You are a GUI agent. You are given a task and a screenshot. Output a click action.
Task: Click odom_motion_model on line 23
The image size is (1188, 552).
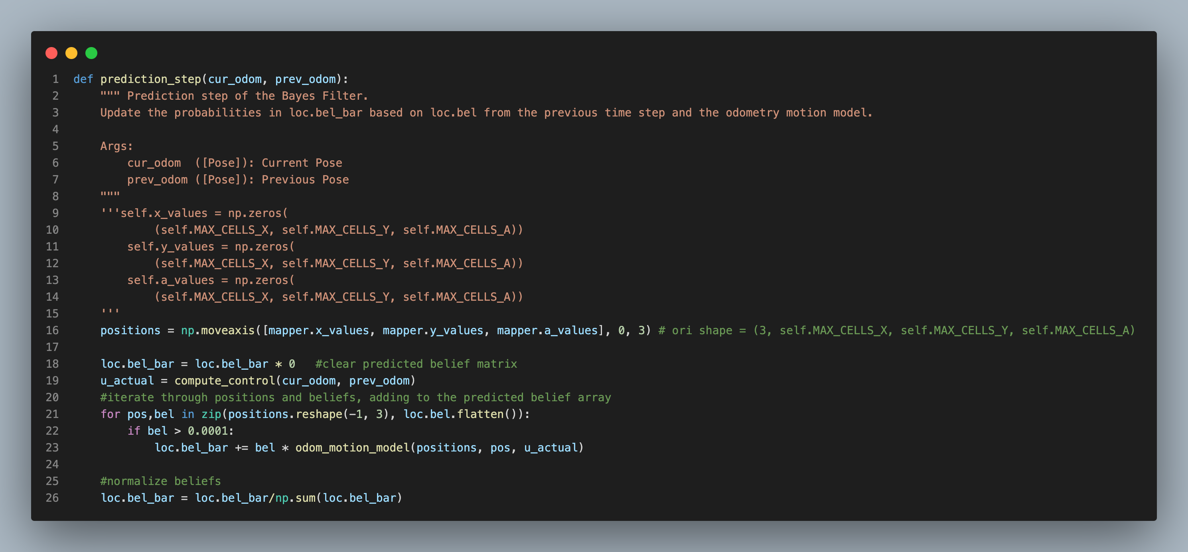click(x=352, y=448)
